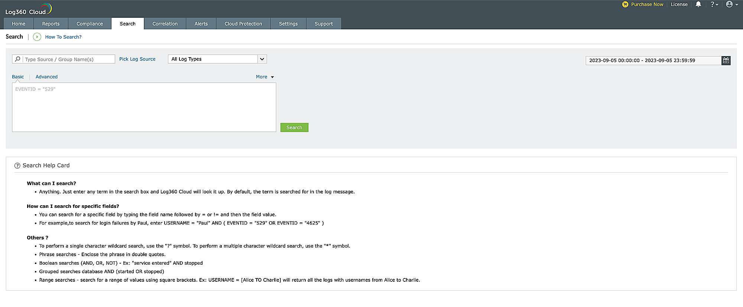Open the Correlation tab

165,24
